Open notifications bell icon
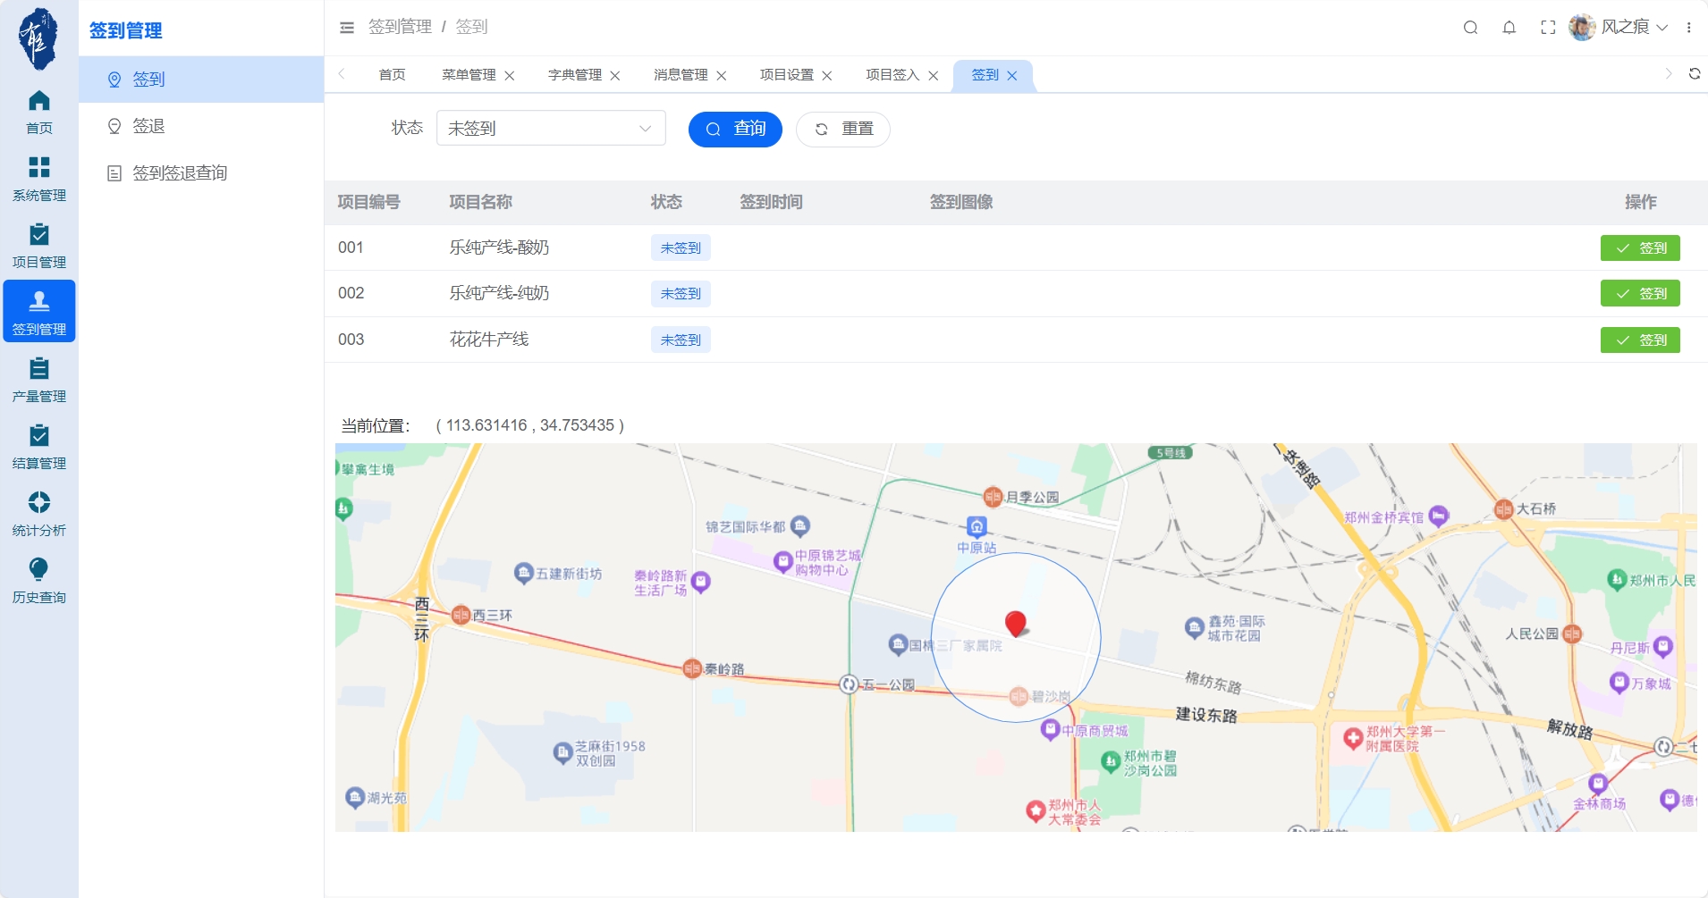 (x=1509, y=28)
